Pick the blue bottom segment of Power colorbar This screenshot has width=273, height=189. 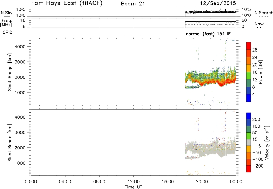(x=249, y=98)
